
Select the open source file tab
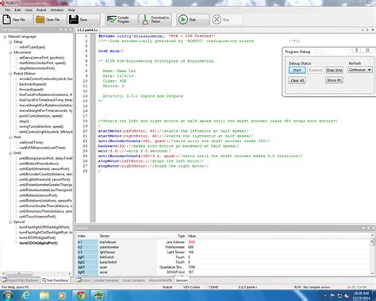click(x=87, y=30)
